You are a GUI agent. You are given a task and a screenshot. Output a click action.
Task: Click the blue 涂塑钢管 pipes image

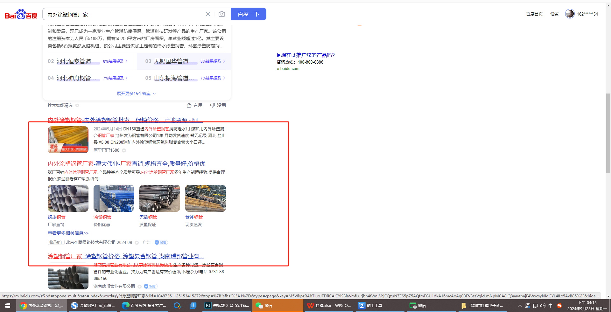[x=114, y=198]
